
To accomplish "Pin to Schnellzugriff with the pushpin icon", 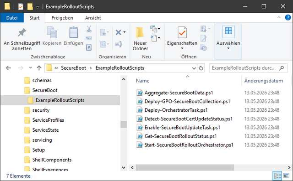I will pos(22,33).
